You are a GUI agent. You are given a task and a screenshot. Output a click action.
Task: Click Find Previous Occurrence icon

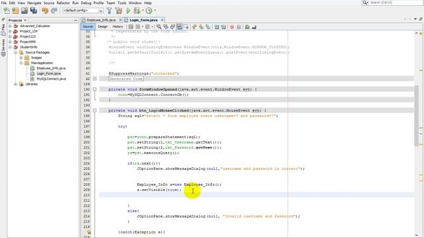tap(166, 26)
